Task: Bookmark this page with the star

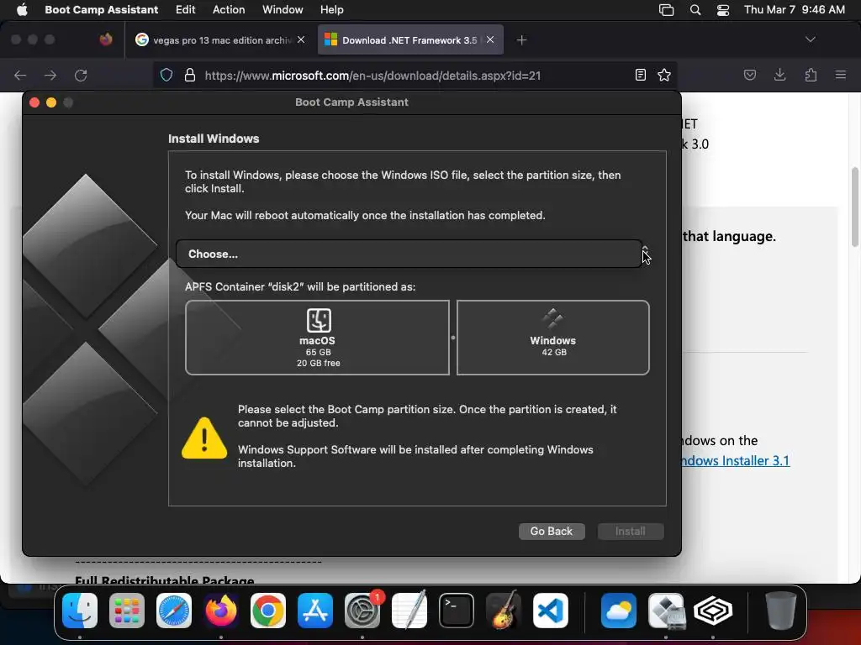Action: point(664,75)
